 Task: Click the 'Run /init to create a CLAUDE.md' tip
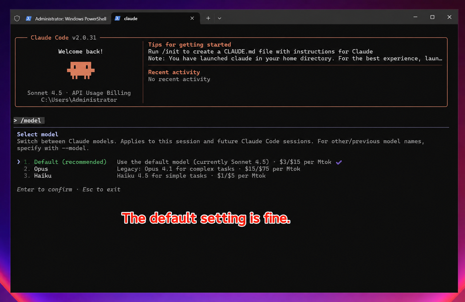coord(260,51)
